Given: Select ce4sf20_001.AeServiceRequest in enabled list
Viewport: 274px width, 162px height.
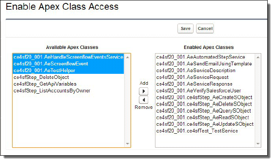Looking at the screenshot, I should [205, 77].
